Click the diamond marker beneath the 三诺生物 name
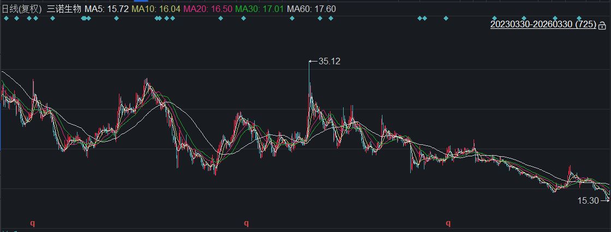This screenshot has height=232, width=611. (53, 19)
